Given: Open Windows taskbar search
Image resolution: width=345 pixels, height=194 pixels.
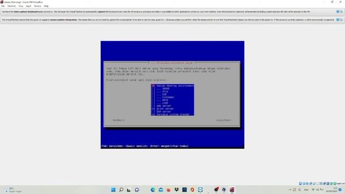Looking at the screenshot, I should (121, 190).
